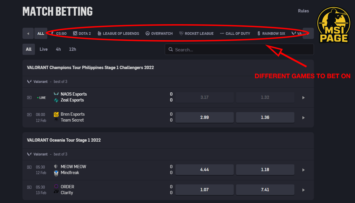Screen dimensions: 355x203
Task: Click the Team Secret logo
Action: 56,120
